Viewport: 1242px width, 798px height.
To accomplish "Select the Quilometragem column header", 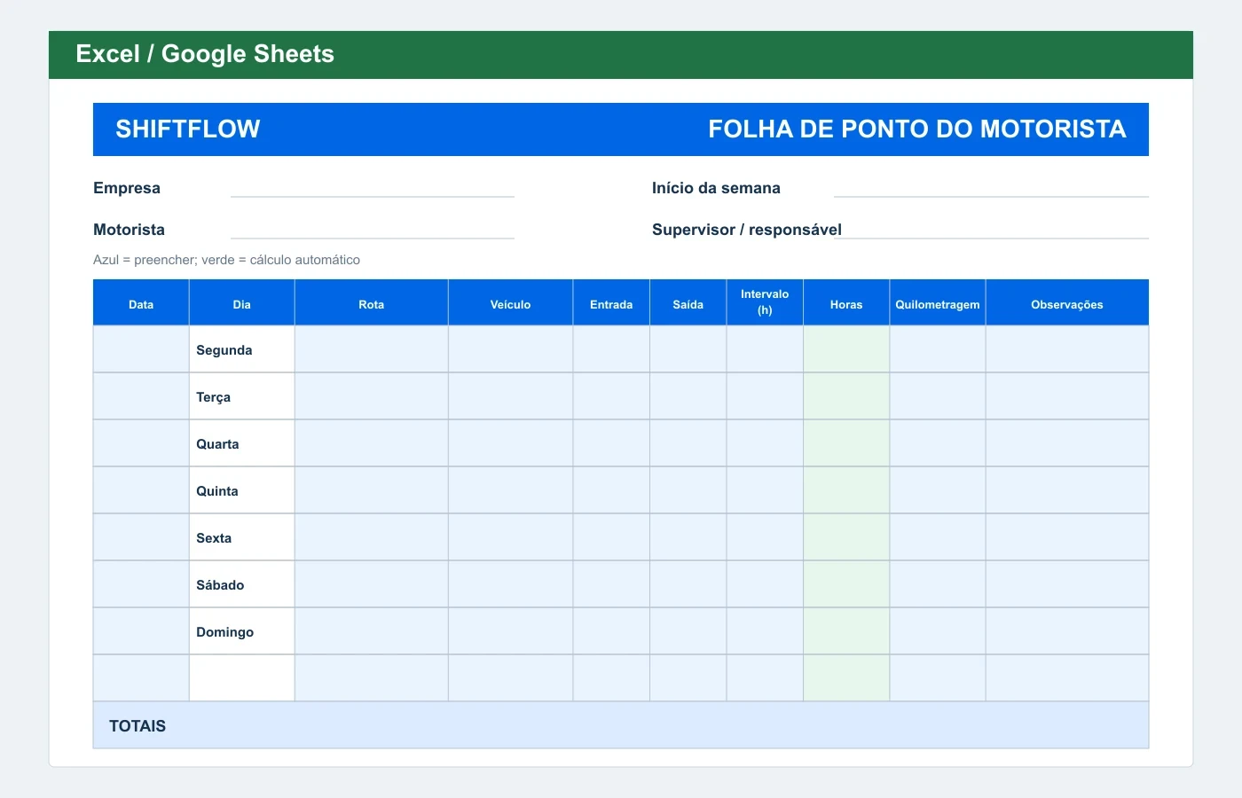I will [938, 303].
